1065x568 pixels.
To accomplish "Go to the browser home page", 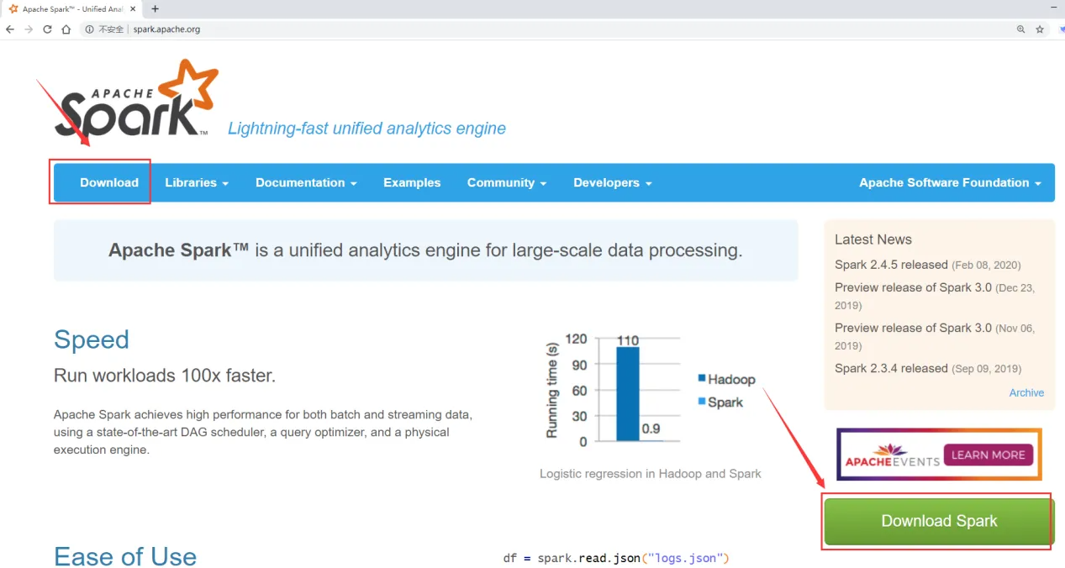I will tap(66, 29).
